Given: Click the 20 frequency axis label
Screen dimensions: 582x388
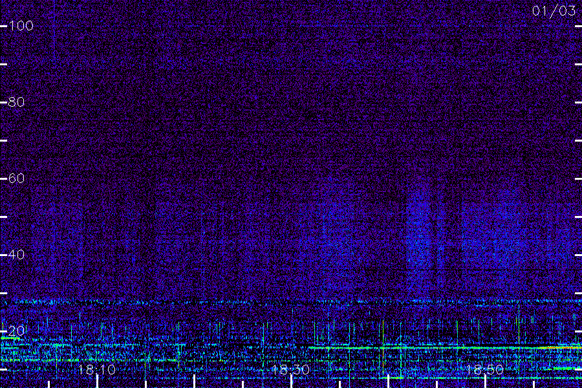Looking at the screenshot, I should [x=16, y=330].
